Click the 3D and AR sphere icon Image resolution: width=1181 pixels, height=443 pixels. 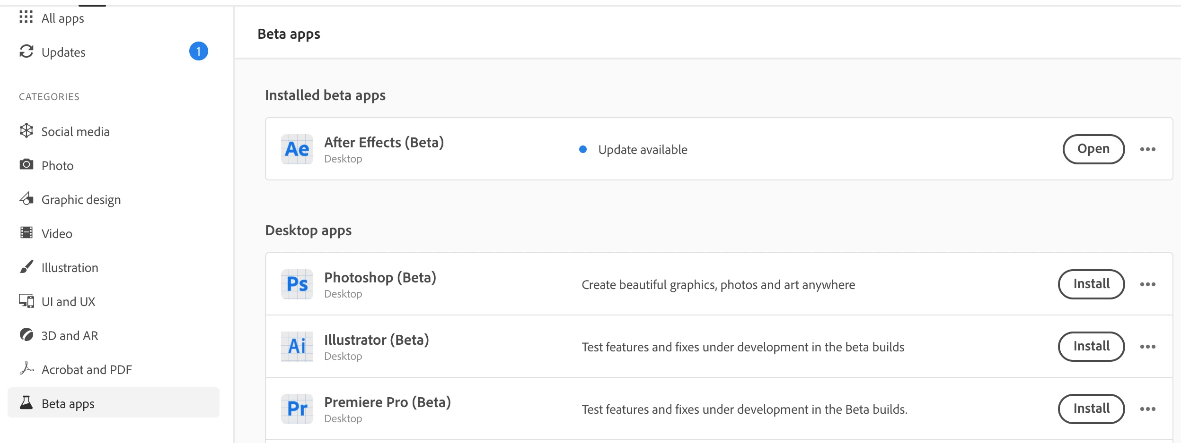tap(26, 335)
